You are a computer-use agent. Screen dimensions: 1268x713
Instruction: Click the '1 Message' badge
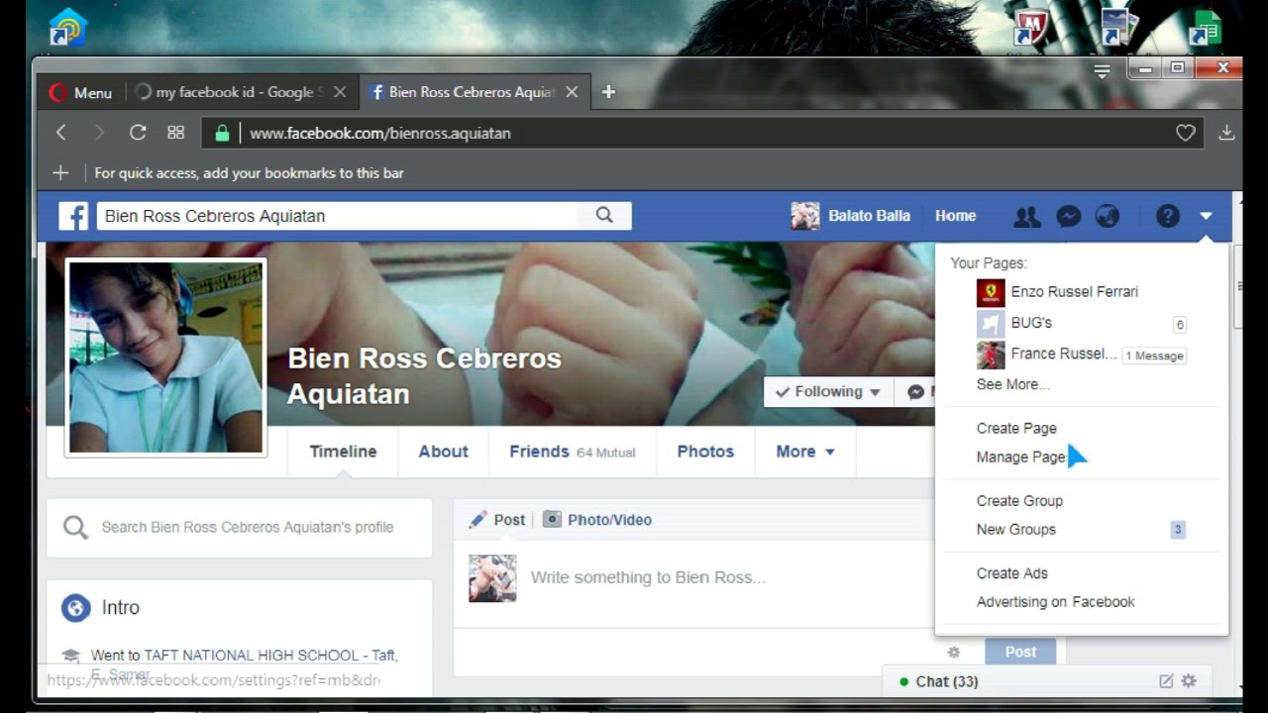click(1154, 356)
